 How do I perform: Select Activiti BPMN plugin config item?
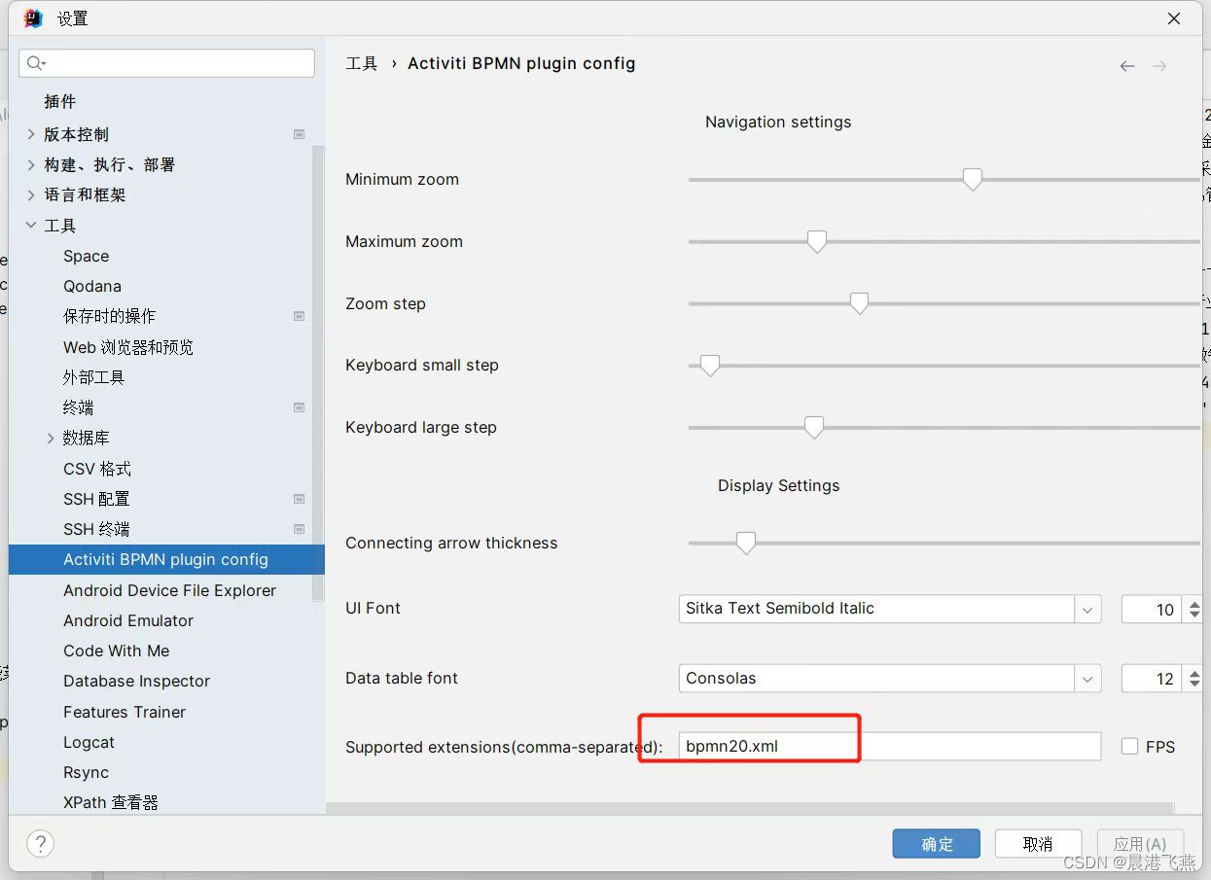pos(166,559)
